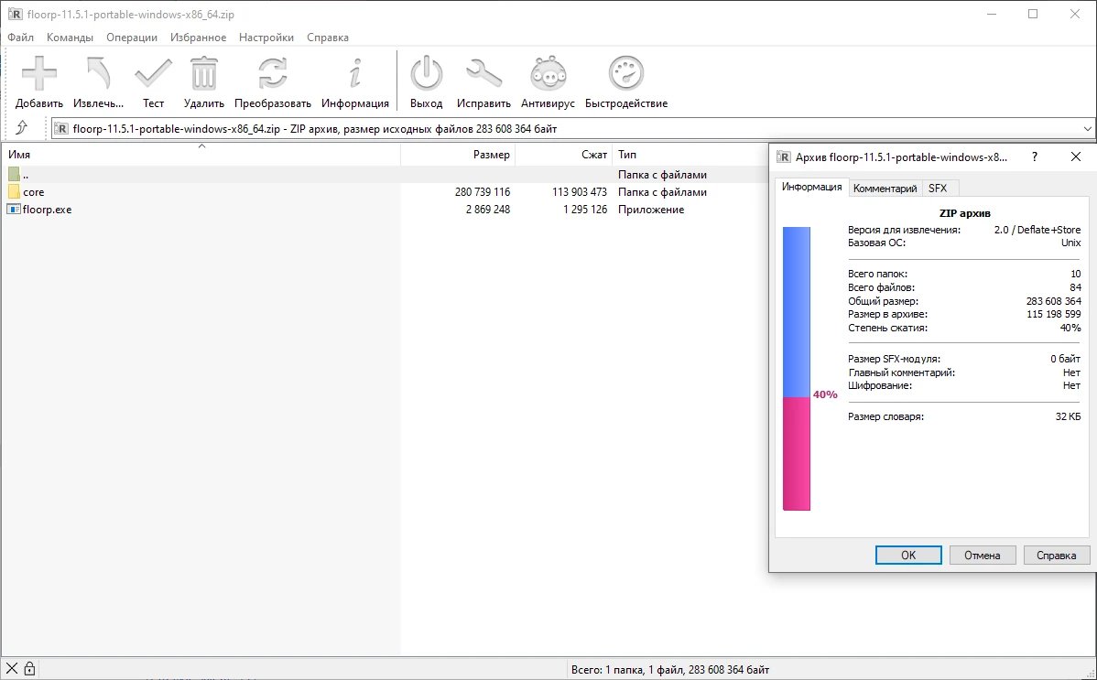Switch to the SFX tab

click(x=938, y=189)
